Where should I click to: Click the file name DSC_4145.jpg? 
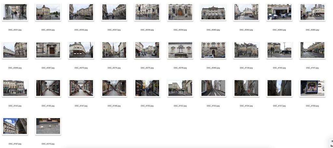coord(48,106)
